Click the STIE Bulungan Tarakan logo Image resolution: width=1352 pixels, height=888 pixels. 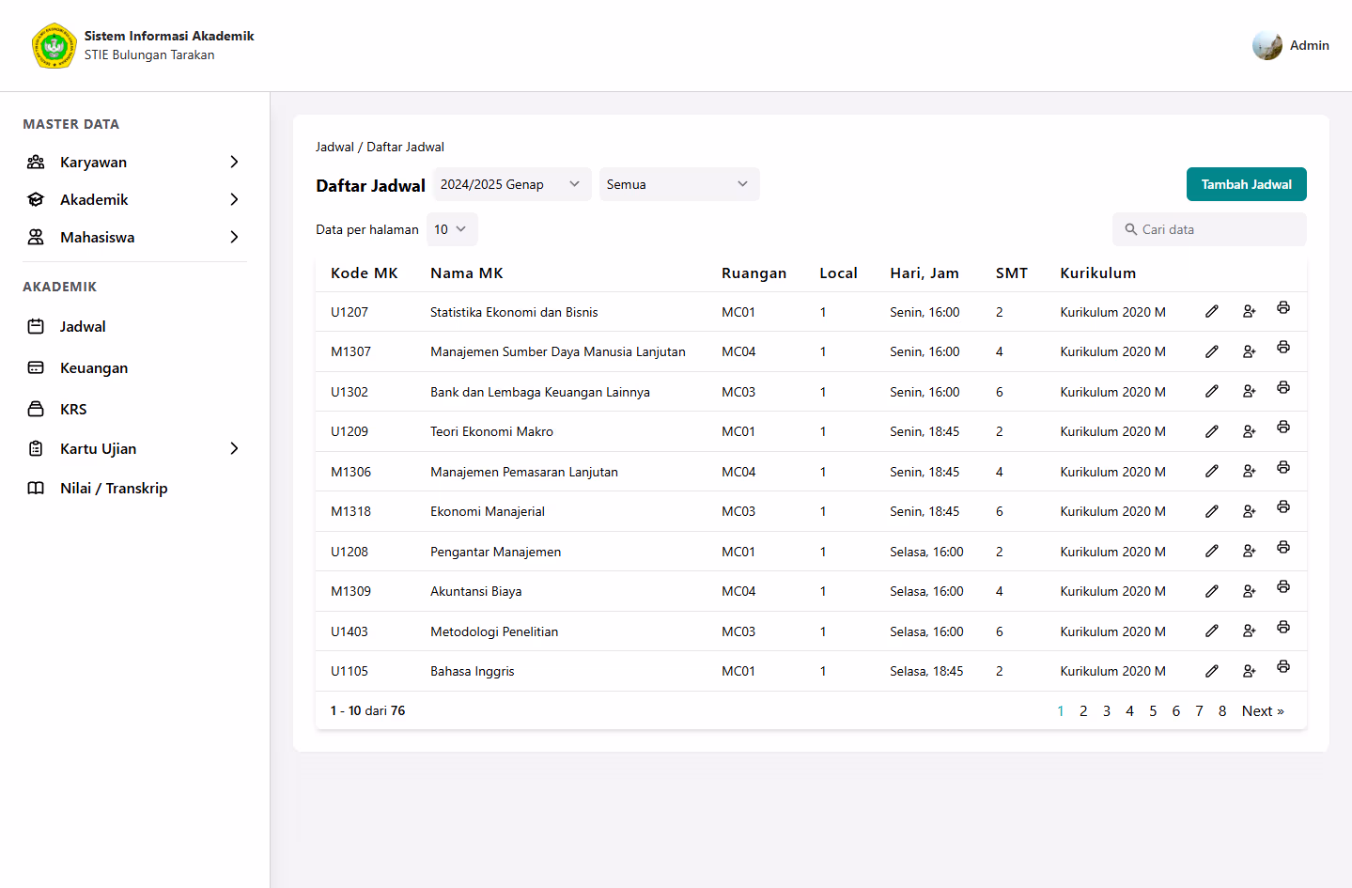(x=54, y=46)
